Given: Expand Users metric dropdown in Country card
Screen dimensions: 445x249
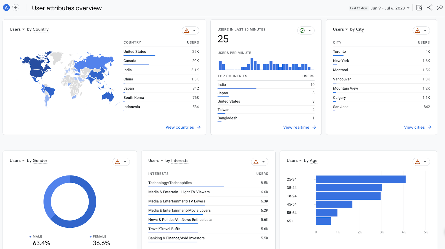Looking at the screenshot, I should [x=17, y=29].
